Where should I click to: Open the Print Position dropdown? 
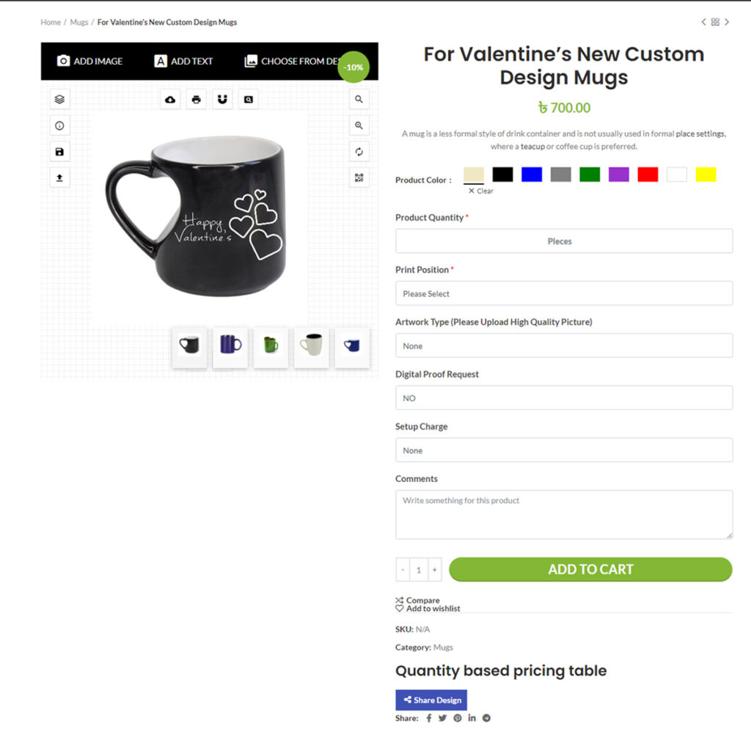[563, 293]
